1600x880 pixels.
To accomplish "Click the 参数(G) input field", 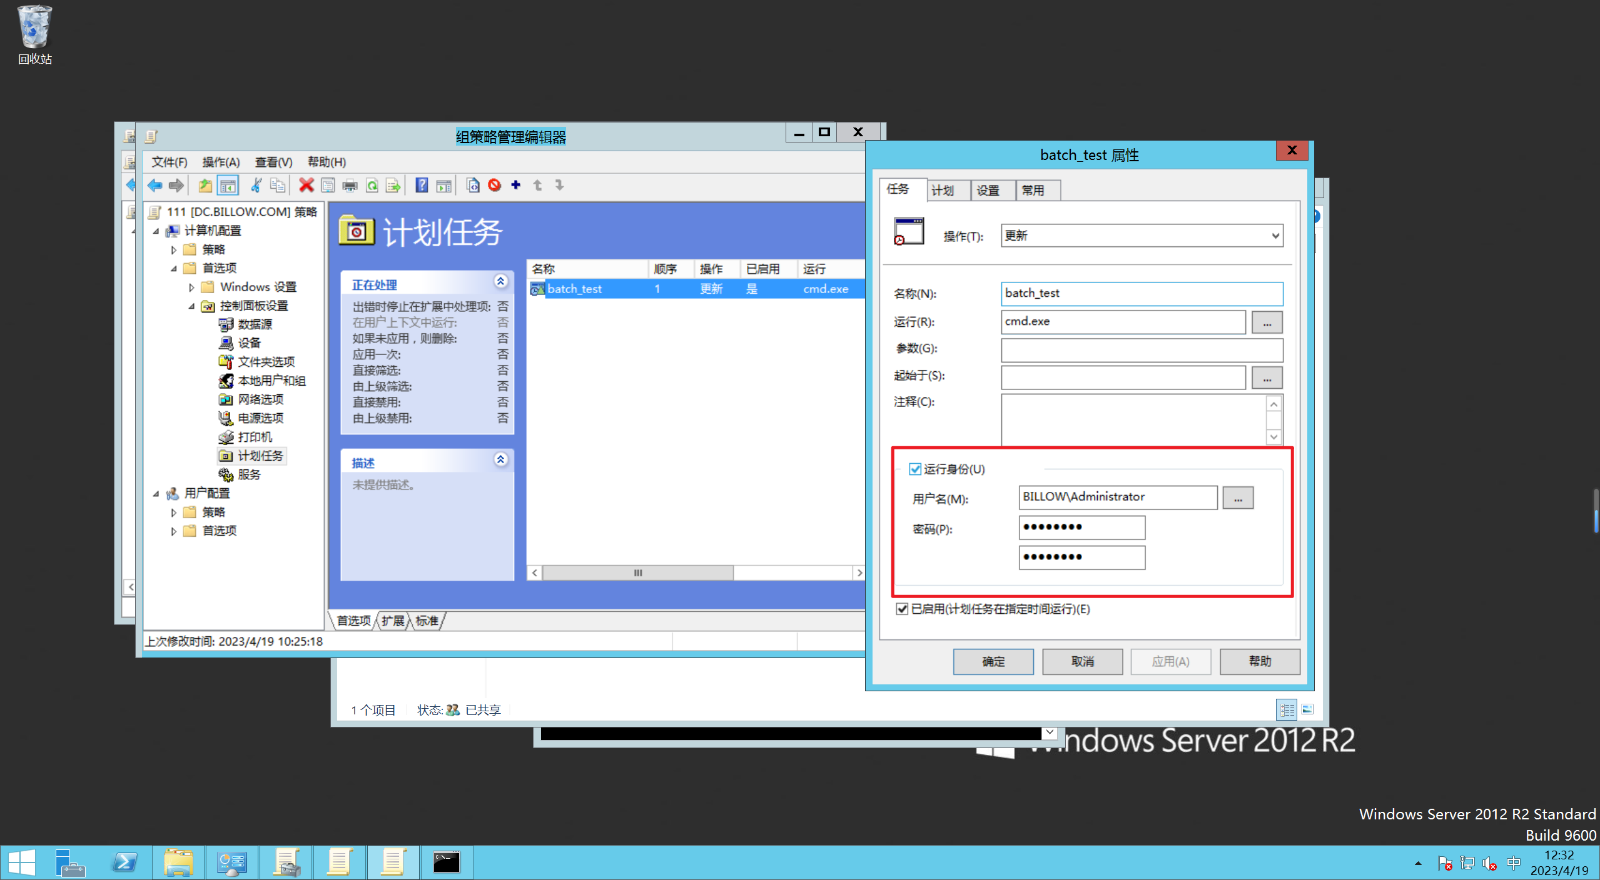I will pyautogui.click(x=1142, y=350).
